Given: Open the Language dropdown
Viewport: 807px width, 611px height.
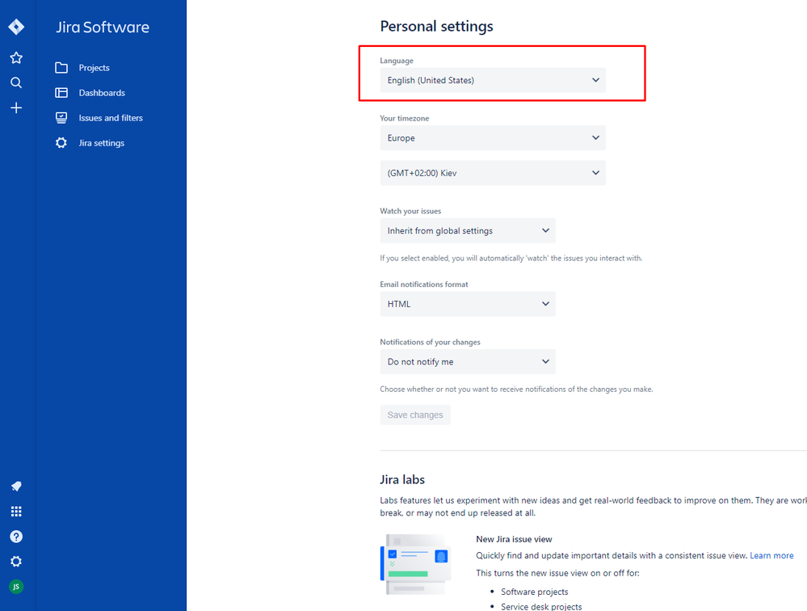Looking at the screenshot, I should pyautogui.click(x=493, y=80).
